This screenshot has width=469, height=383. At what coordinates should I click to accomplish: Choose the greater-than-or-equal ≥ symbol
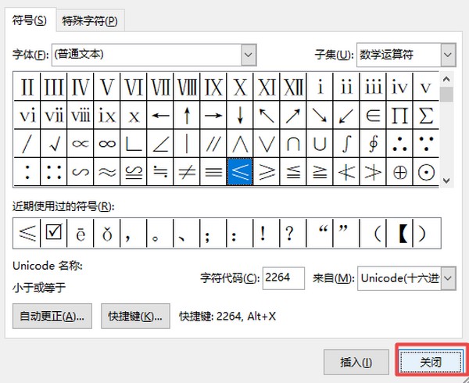tap(267, 172)
